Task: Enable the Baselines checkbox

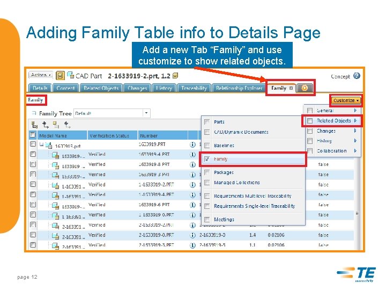Action: pos(207,146)
